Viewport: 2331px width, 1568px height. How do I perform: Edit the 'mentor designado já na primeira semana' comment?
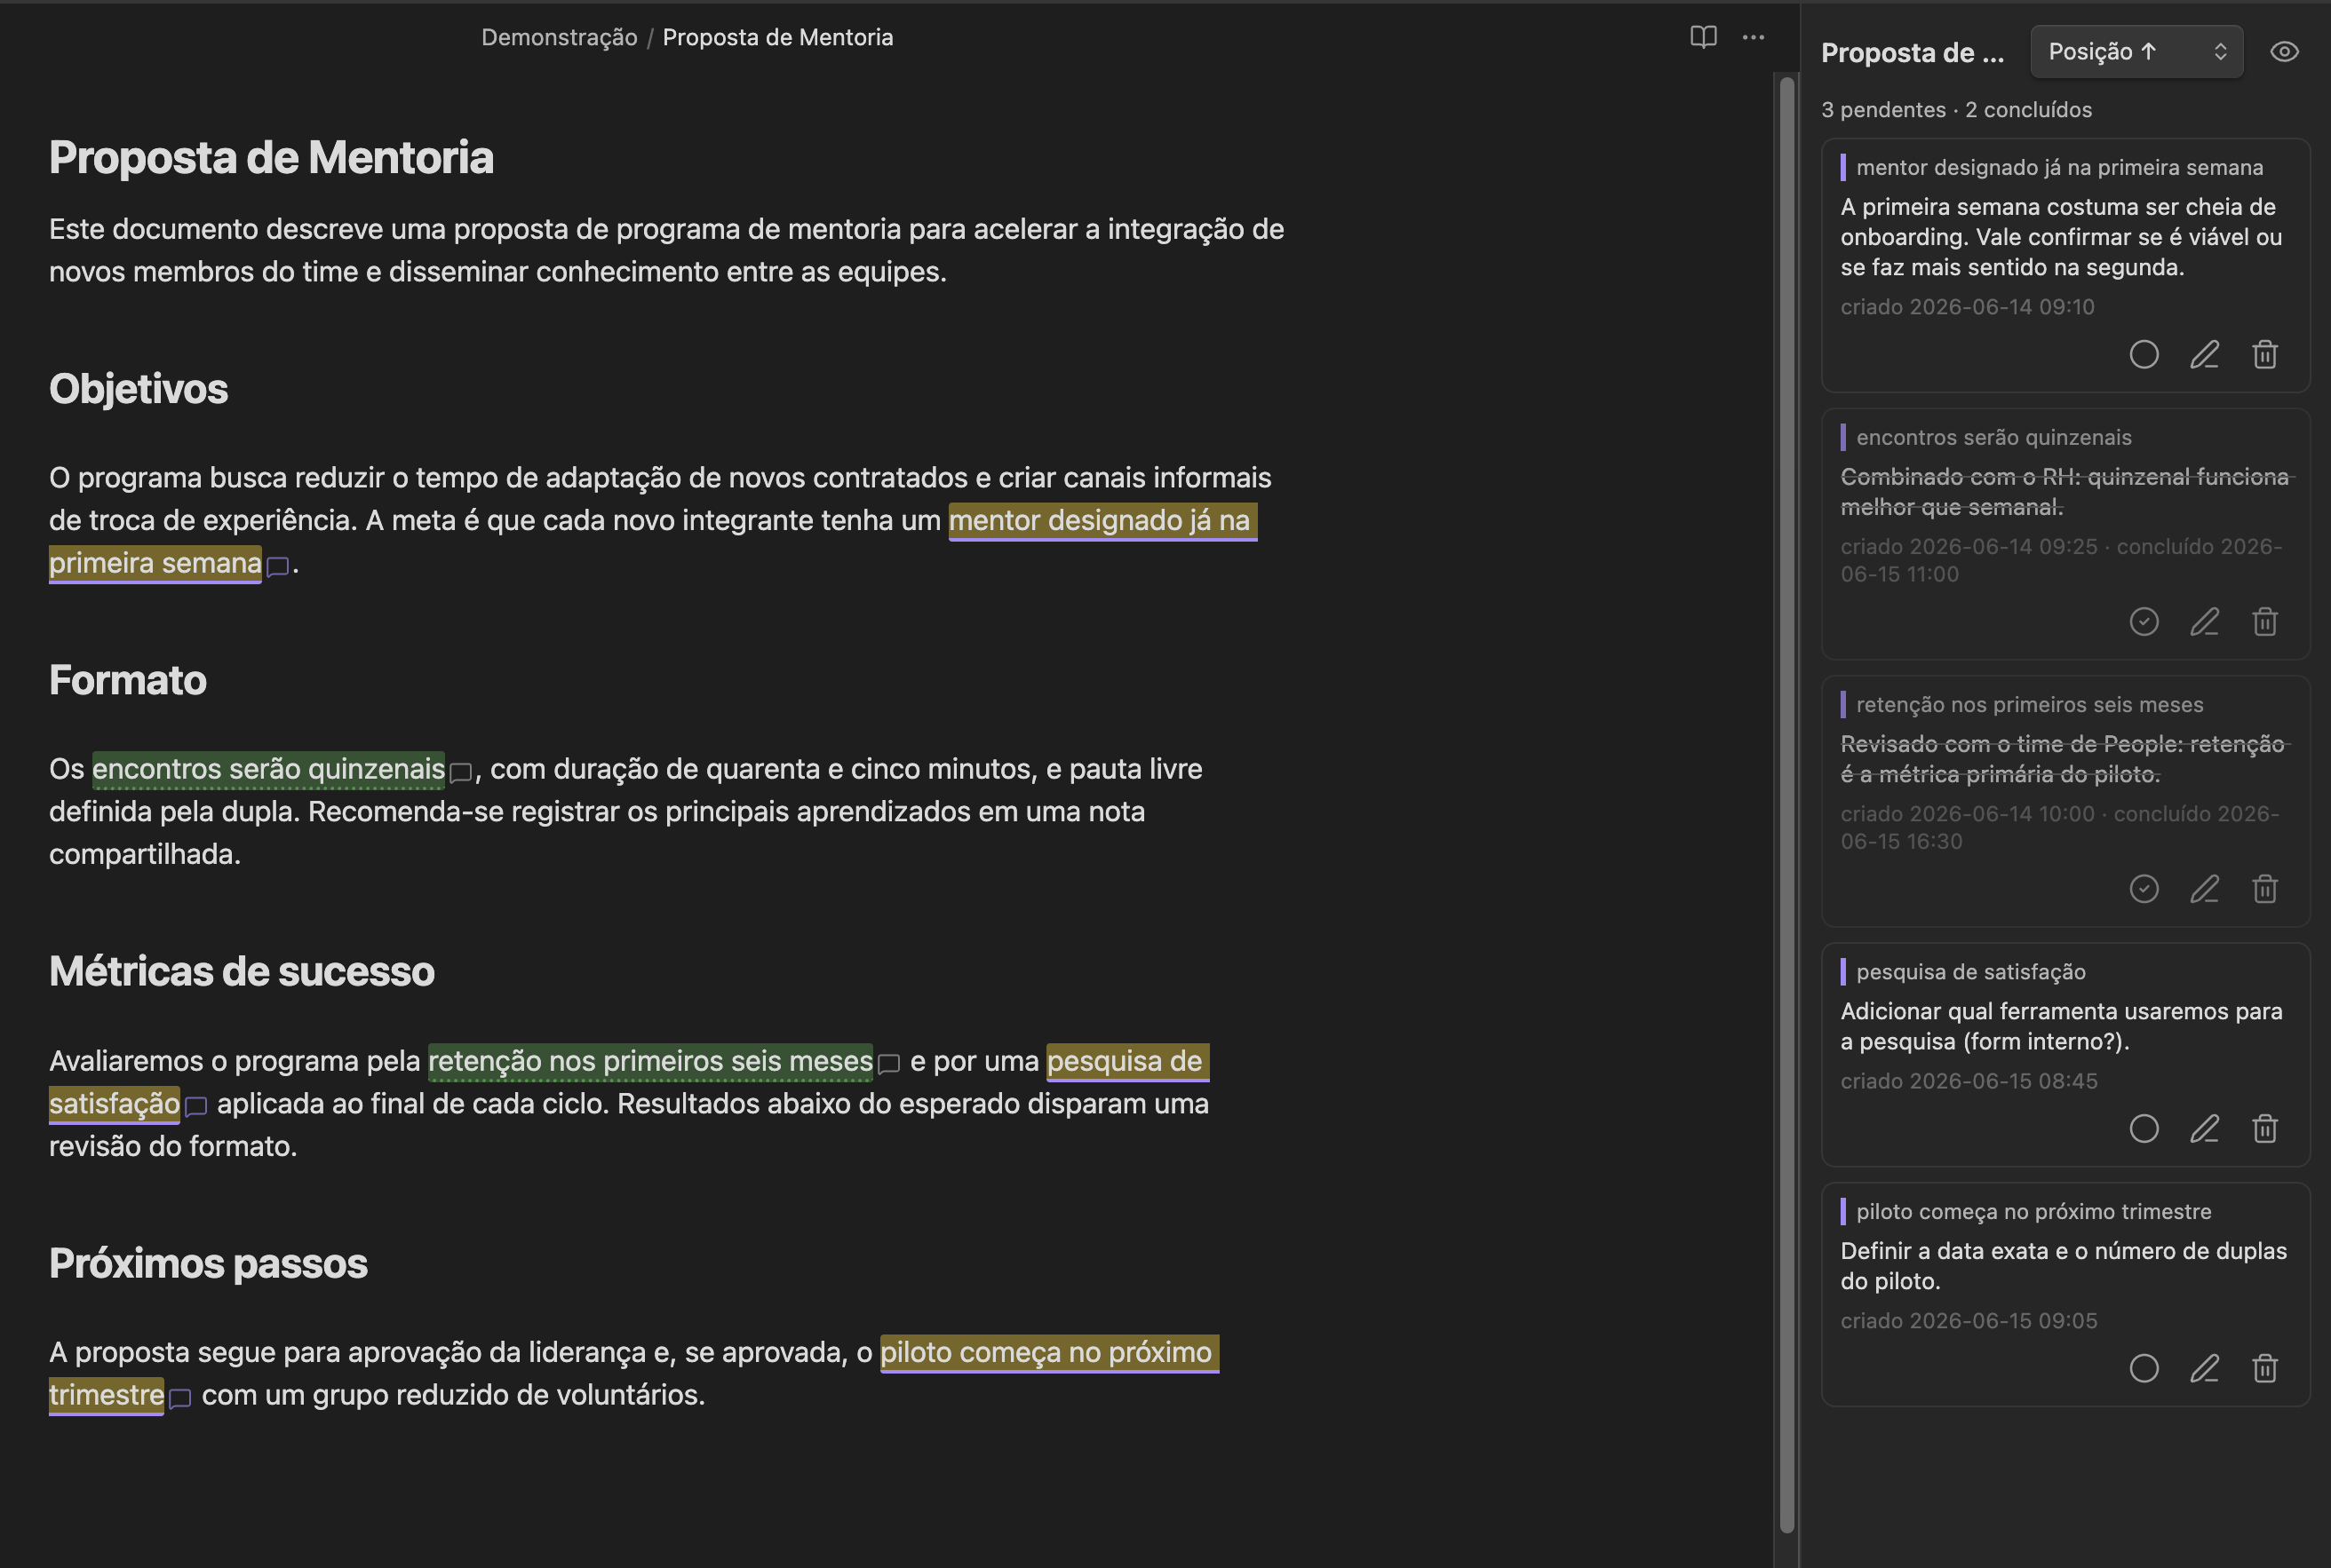[x=2205, y=354]
